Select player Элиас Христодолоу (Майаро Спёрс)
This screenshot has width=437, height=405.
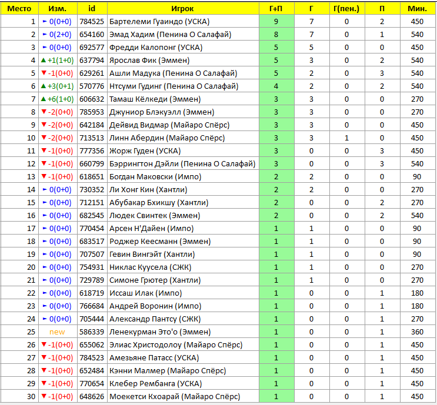coord(176,345)
